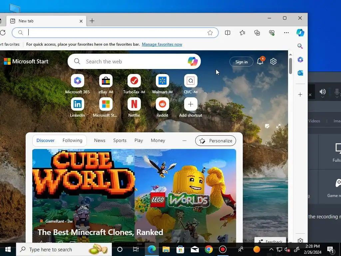341x256 pixels.
Task: Open Edge sidebar settings gear
Action: pos(300,241)
